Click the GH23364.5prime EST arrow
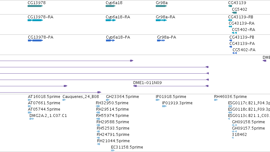The height and width of the screenshot is (152, 270). [x=108, y=100]
